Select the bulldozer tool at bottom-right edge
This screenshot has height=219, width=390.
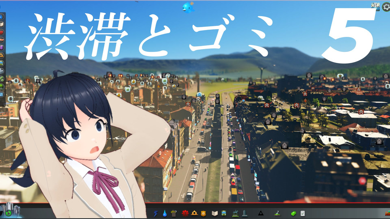pyautogui.click(x=388, y=213)
